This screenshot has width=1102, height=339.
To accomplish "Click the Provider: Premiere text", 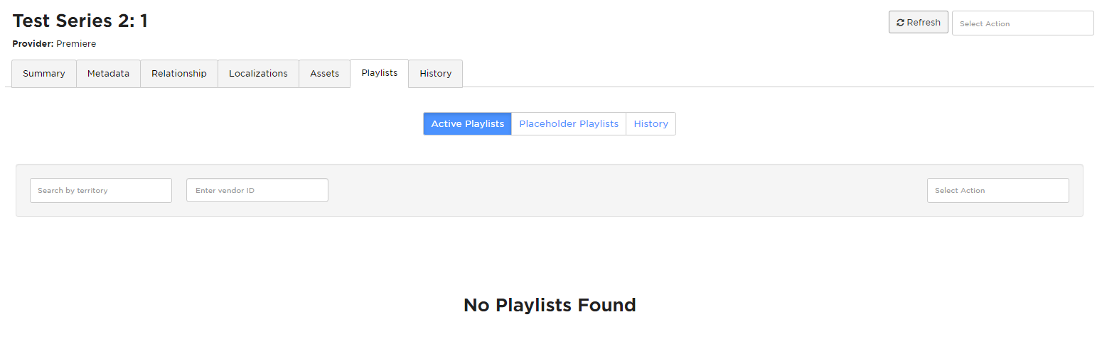I will (54, 44).
